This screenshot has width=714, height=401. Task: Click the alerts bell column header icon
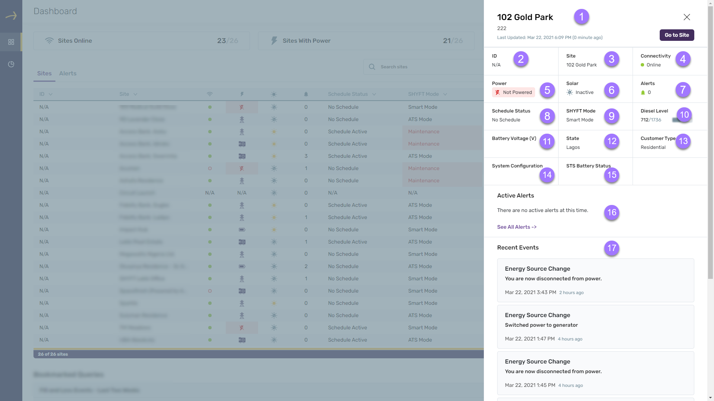pos(306,94)
